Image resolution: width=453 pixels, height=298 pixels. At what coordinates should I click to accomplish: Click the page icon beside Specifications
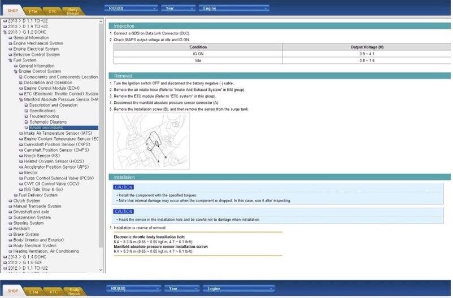pos(26,111)
